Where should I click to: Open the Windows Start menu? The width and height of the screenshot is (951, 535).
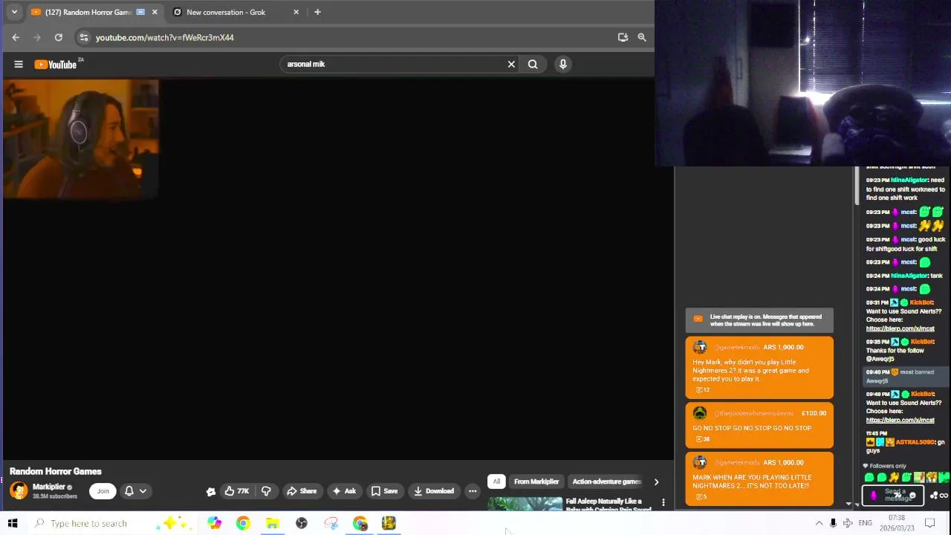click(13, 523)
